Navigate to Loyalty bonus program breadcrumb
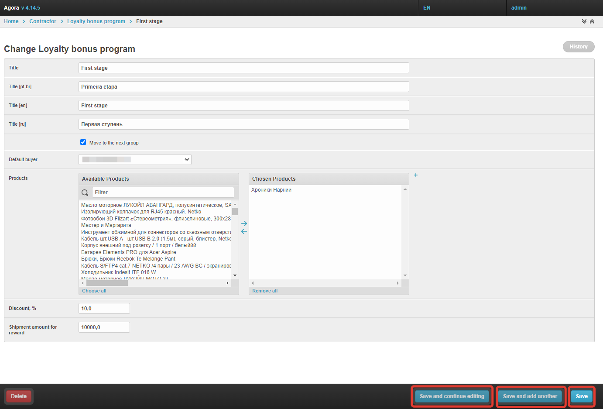This screenshot has height=409, width=603. (96, 21)
